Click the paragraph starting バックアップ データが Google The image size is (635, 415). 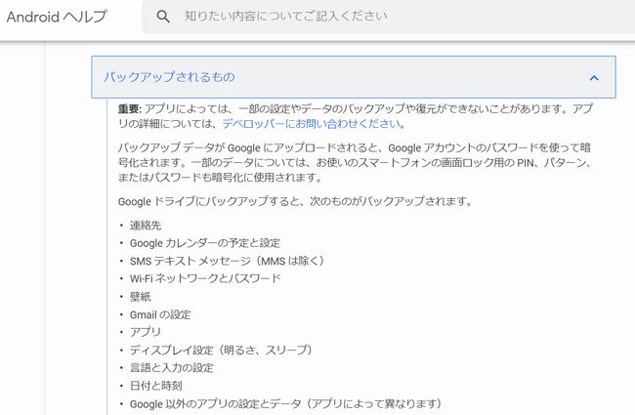[x=356, y=162]
